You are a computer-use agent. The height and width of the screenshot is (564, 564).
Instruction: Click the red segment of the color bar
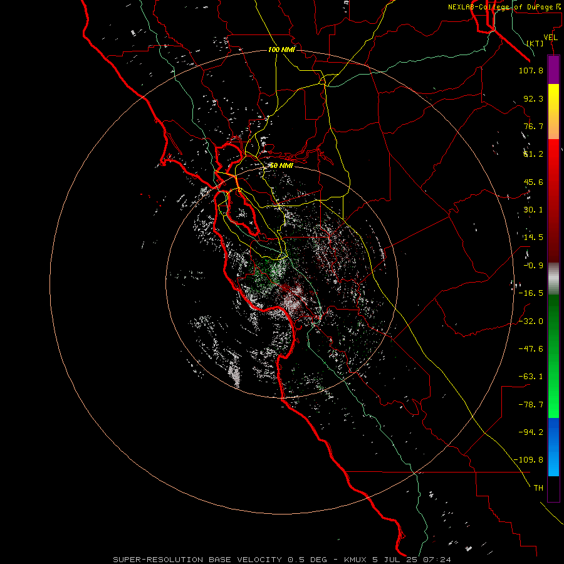point(553,201)
